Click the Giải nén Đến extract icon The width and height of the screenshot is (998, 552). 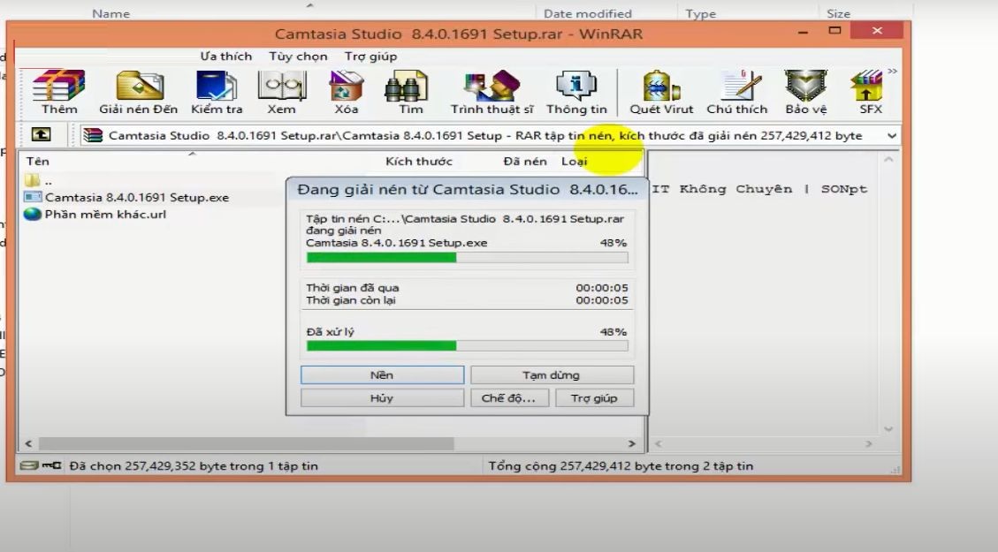[137, 88]
